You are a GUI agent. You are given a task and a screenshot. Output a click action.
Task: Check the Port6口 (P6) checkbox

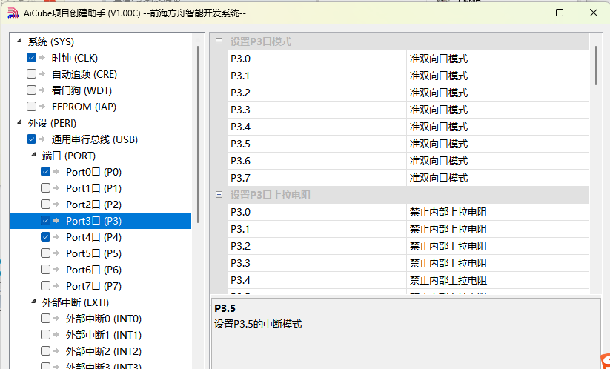click(45, 270)
